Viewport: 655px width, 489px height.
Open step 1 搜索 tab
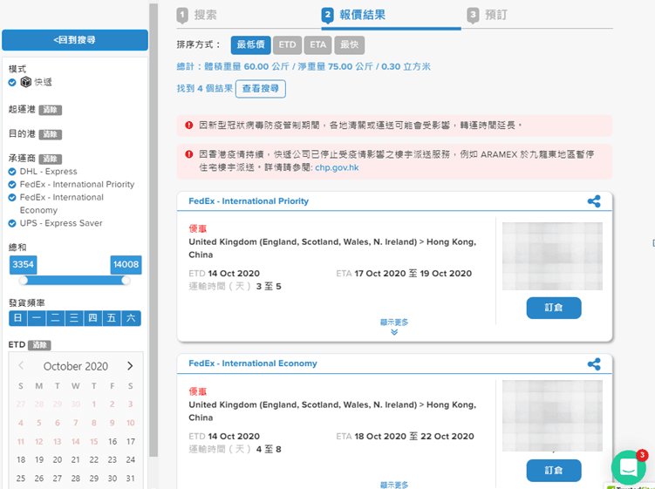[197, 15]
